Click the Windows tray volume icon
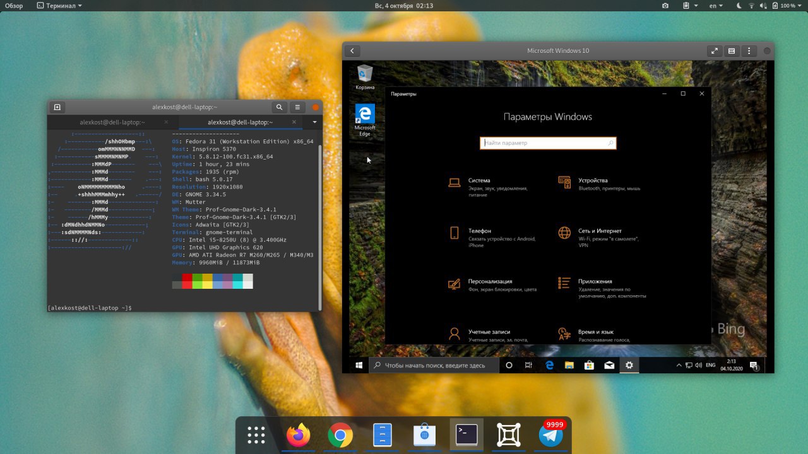 [x=699, y=365]
